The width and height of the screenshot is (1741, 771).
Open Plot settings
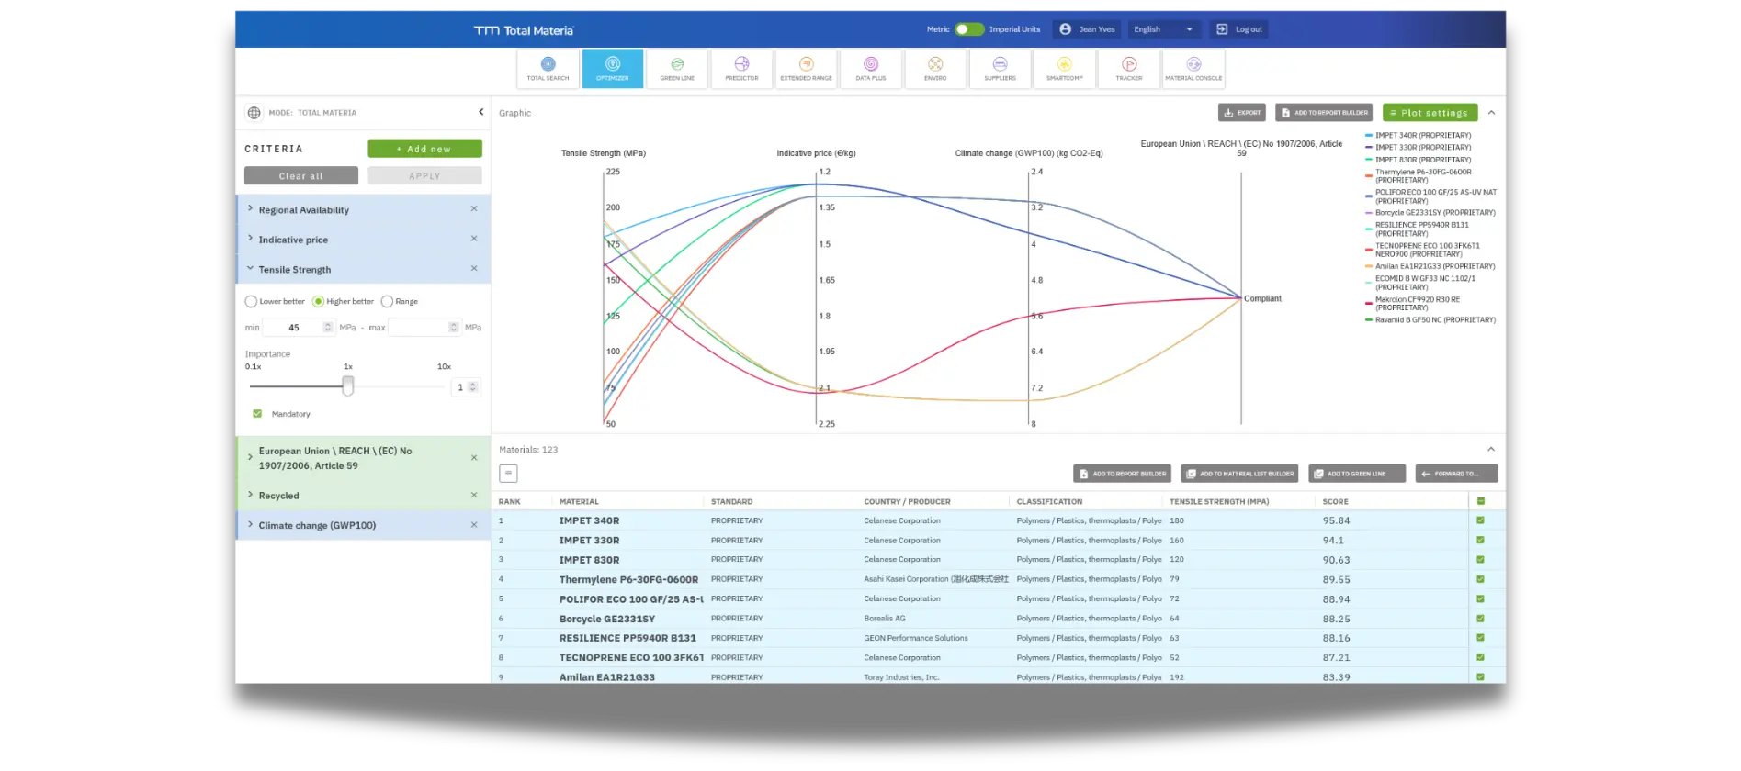[1430, 113]
